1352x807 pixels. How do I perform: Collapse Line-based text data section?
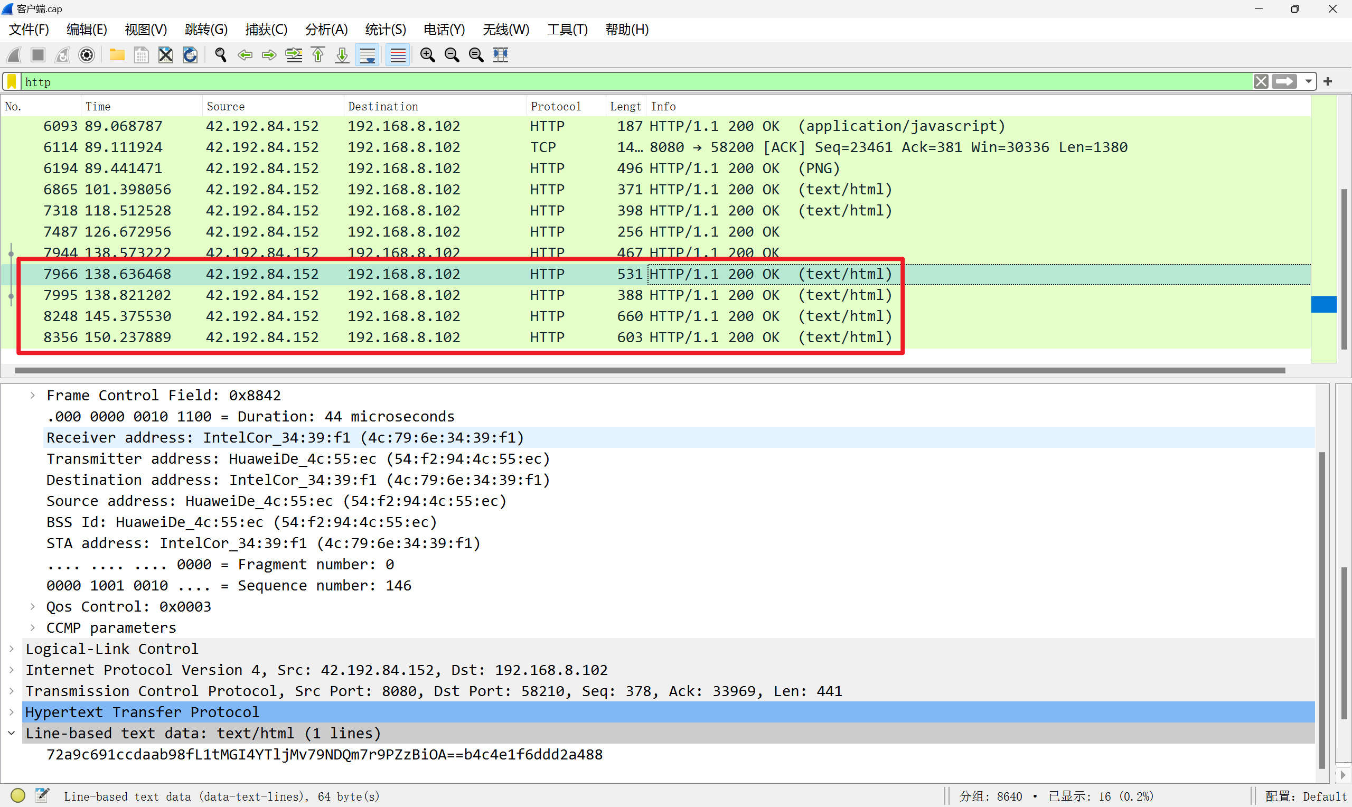click(x=12, y=734)
